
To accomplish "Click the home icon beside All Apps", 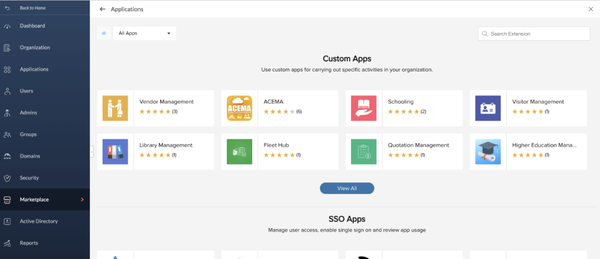I will (104, 34).
